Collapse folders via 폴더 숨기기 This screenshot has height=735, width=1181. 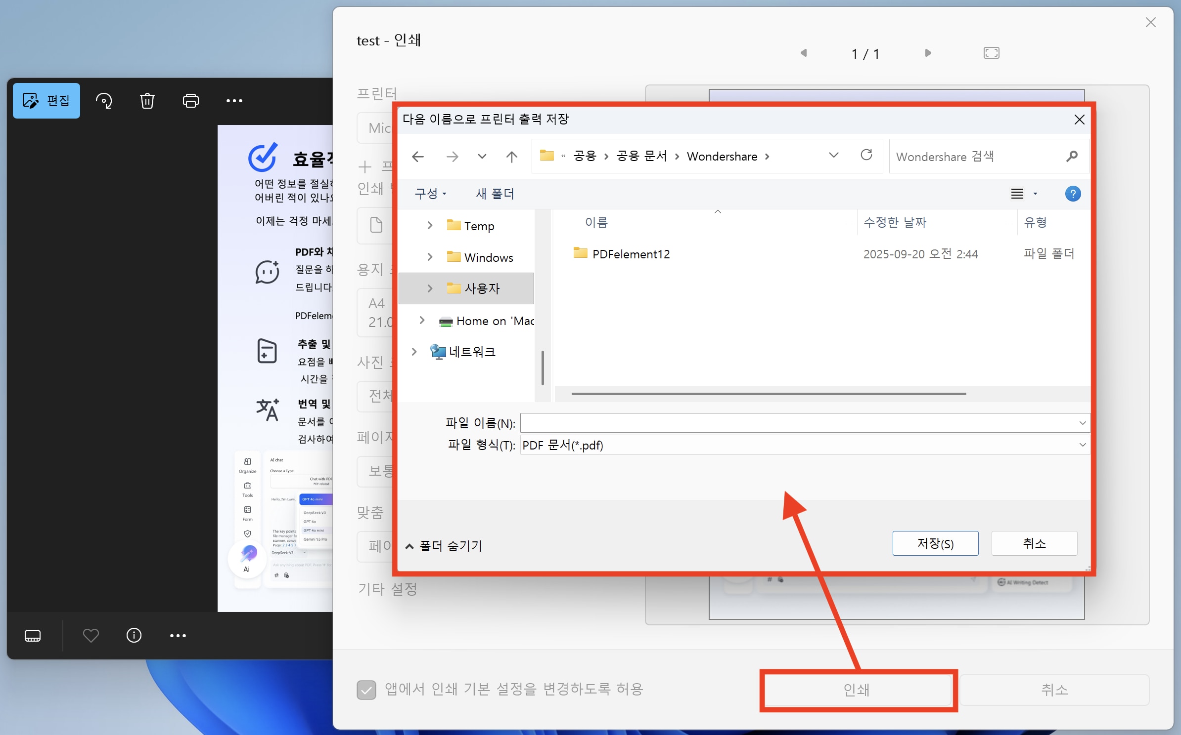[x=444, y=546]
